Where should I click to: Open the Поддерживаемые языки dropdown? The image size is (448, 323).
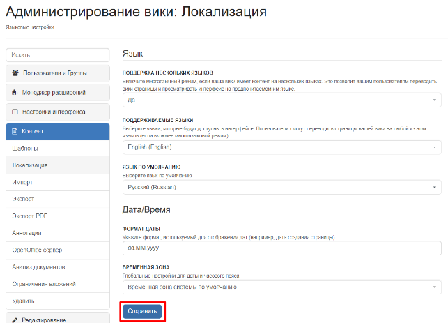click(x=282, y=147)
